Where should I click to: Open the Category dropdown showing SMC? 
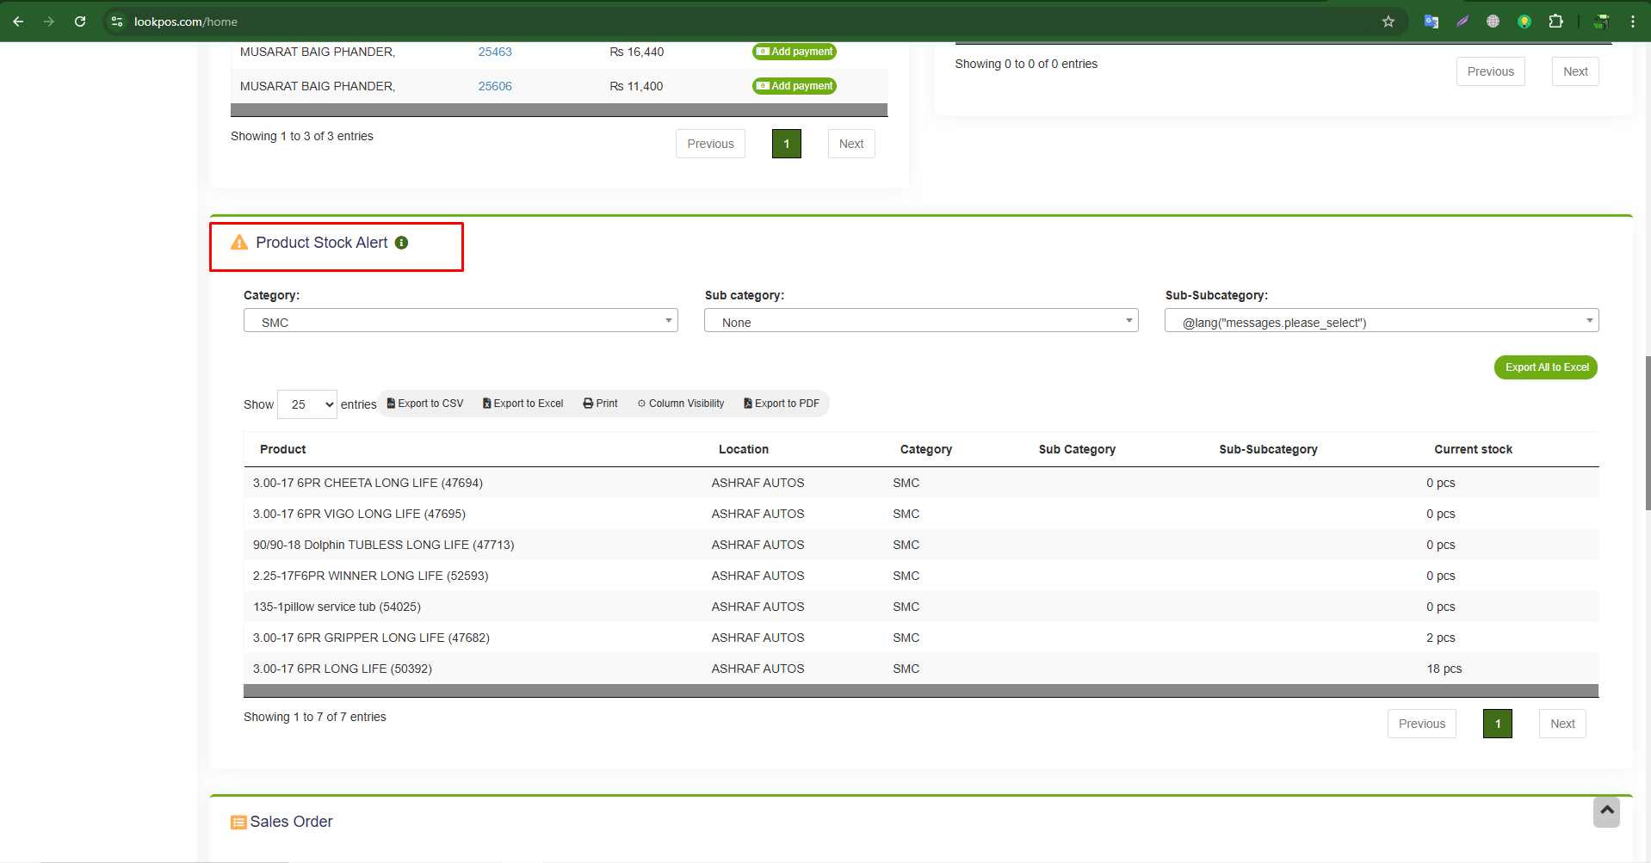pyautogui.click(x=461, y=322)
